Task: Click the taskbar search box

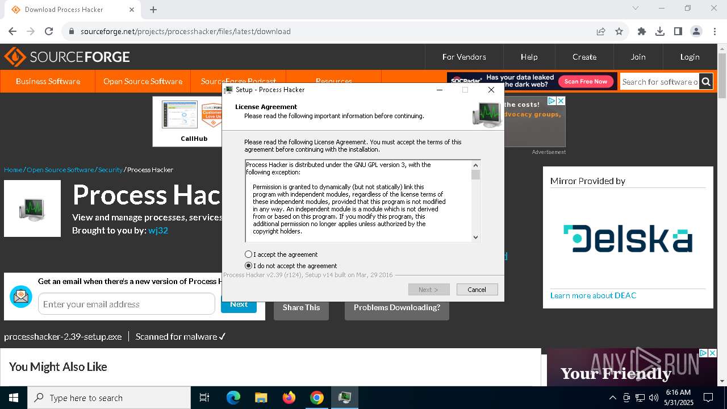Action: (109, 398)
